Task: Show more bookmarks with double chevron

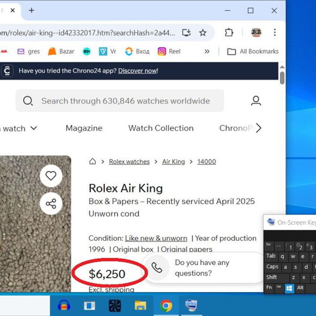Action: 207,51
